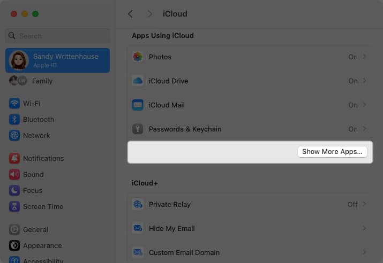Select the Bluetooth icon in sidebar
This screenshot has height=263, width=383.
pyautogui.click(x=14, y=119)
